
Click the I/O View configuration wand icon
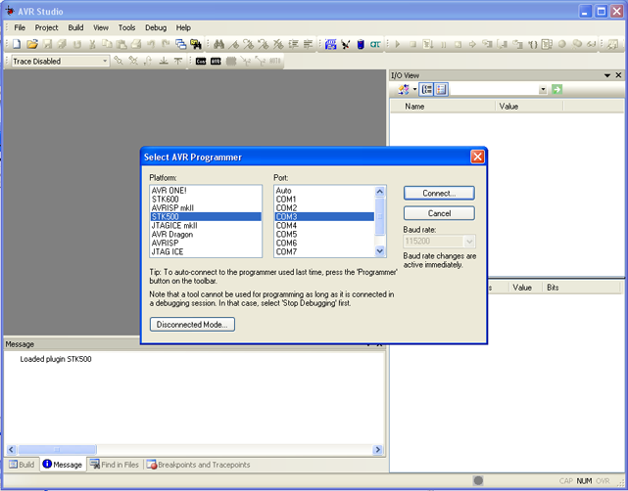pos(404,89)
